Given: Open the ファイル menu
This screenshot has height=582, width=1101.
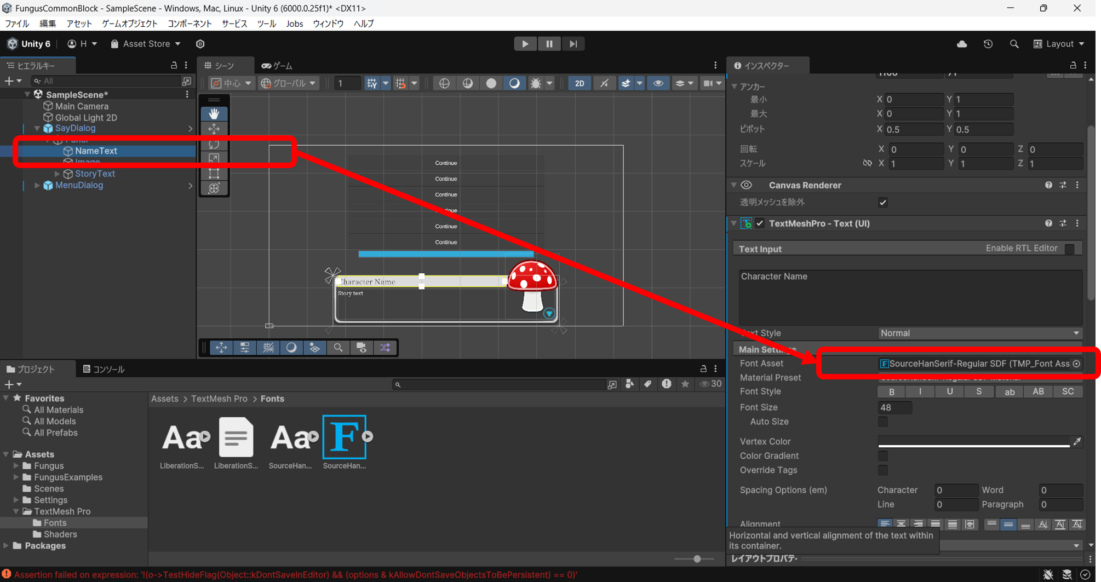Looking at the screenshot, I should pos(16,24).
